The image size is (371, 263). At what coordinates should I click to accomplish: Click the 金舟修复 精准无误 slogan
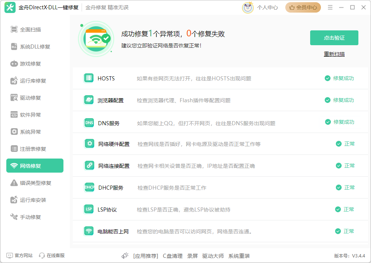pos(107,7)
